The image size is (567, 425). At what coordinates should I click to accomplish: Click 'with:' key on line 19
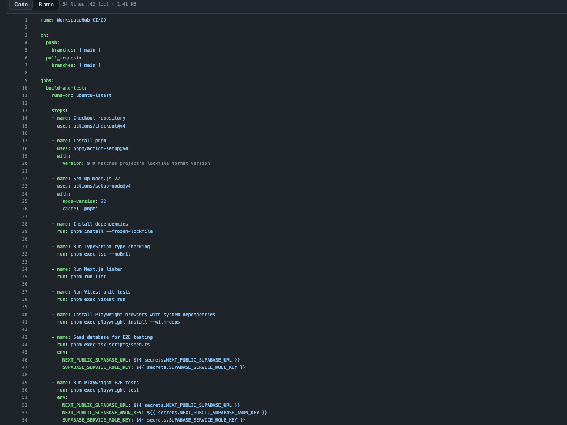coord(64,156)
